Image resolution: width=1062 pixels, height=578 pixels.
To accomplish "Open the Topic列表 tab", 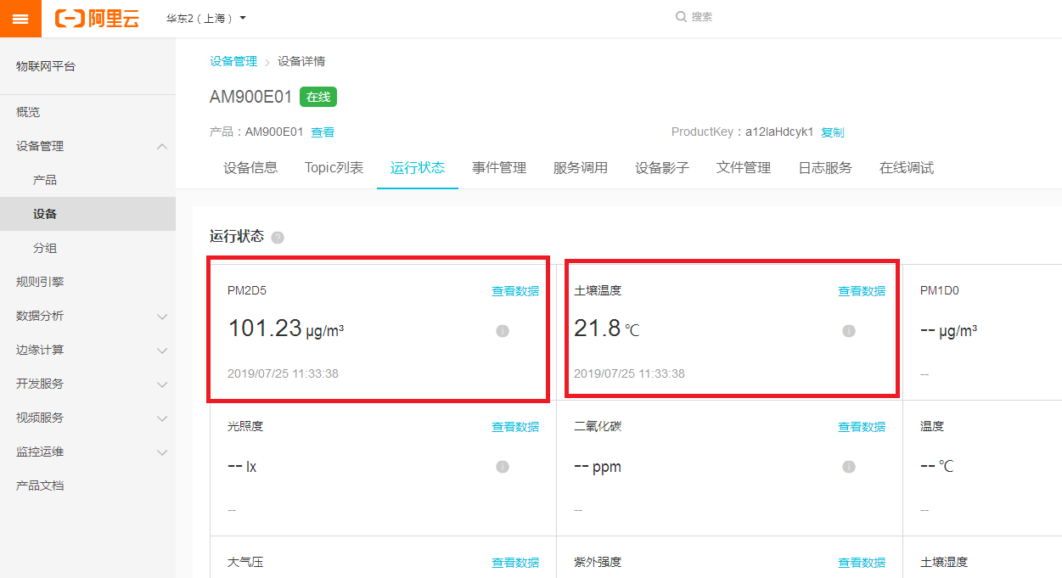I will point(334,168).
